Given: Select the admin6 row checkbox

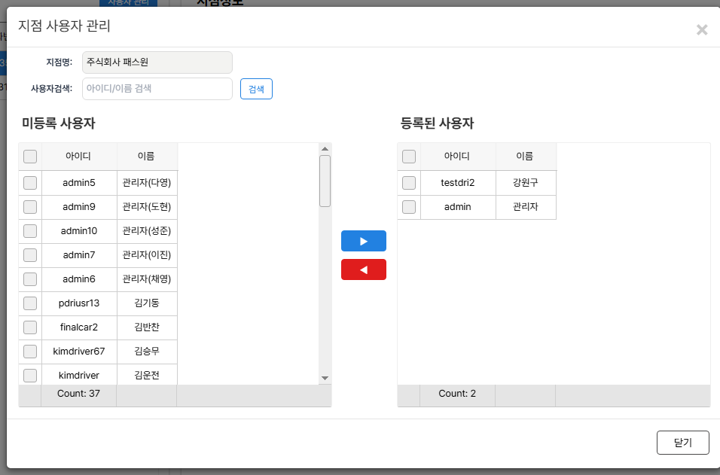Looking at the screenshot, I should point(30,279).
